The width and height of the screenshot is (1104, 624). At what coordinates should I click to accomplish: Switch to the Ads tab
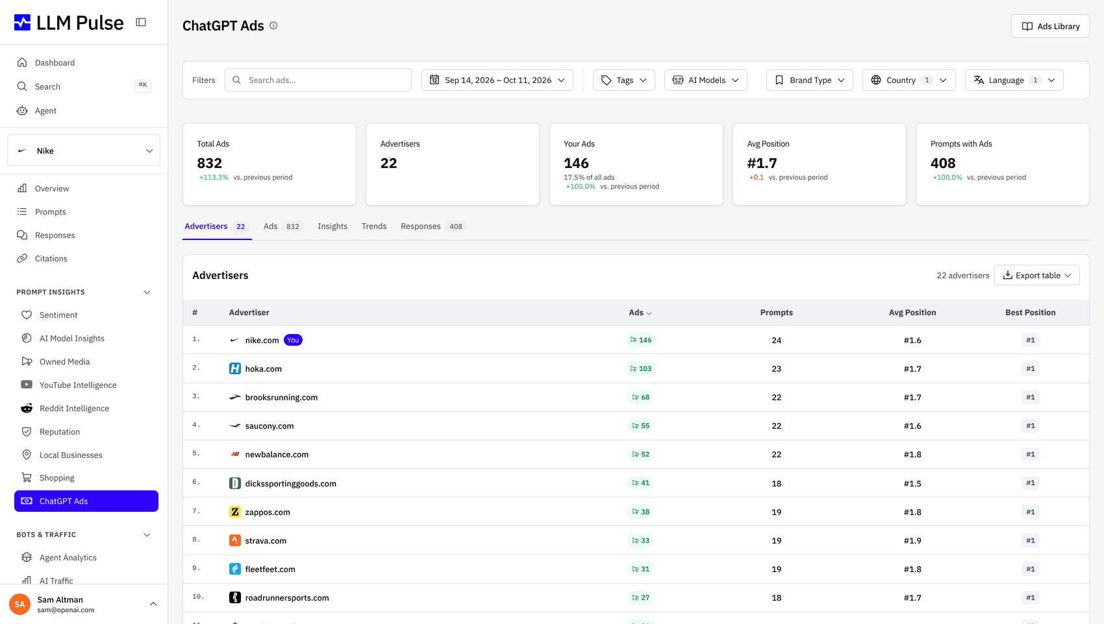(x=282, y=226)
